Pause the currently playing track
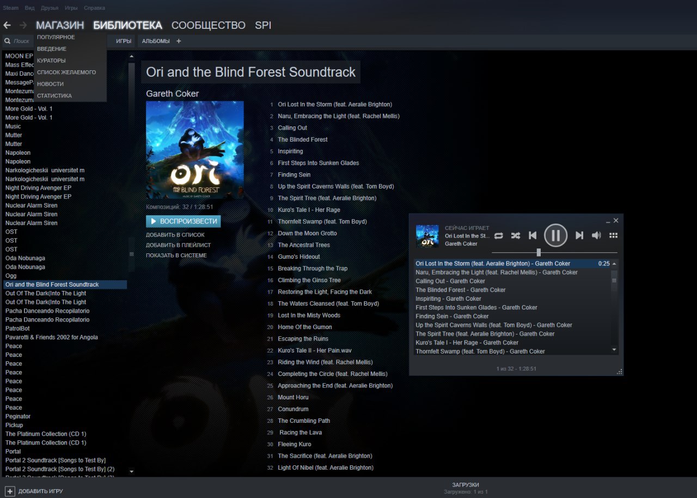Screen dimensions: 697x498 [x=555, y=235]
